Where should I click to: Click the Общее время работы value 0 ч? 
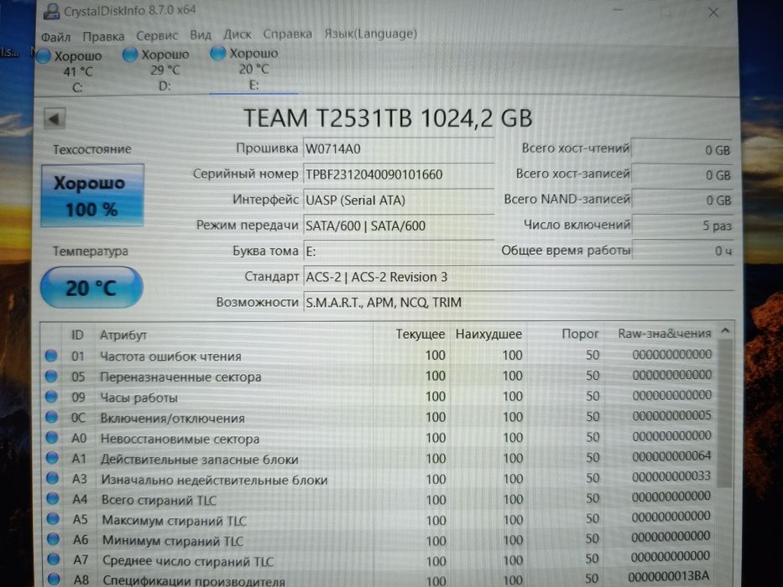point(681,251)
